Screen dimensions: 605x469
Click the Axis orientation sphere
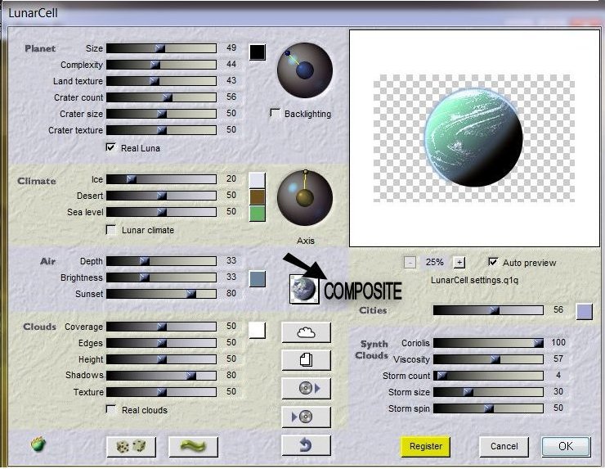(305, 198)
